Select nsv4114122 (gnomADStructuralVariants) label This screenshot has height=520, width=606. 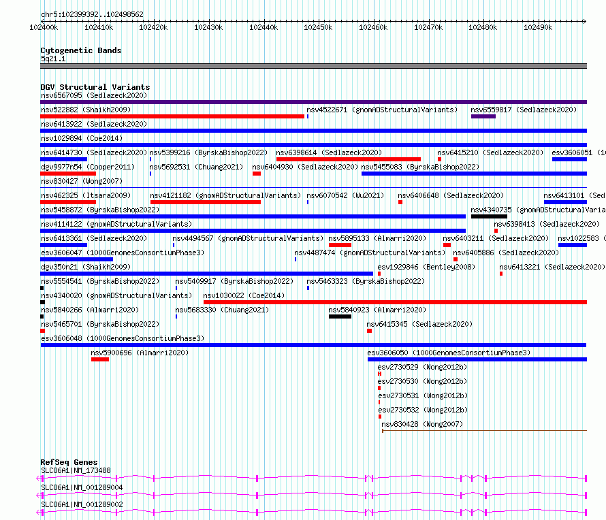click(116, 224)
